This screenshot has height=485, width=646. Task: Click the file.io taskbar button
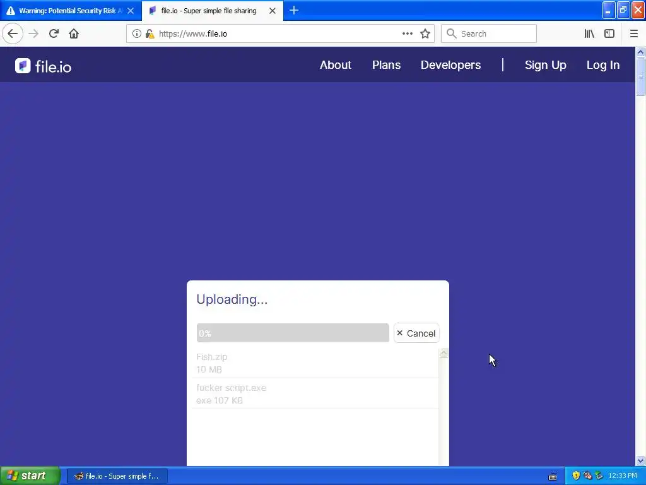click(117, 476)
